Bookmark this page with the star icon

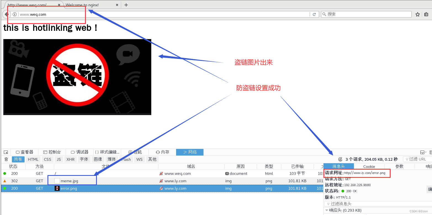pos(418,14)
